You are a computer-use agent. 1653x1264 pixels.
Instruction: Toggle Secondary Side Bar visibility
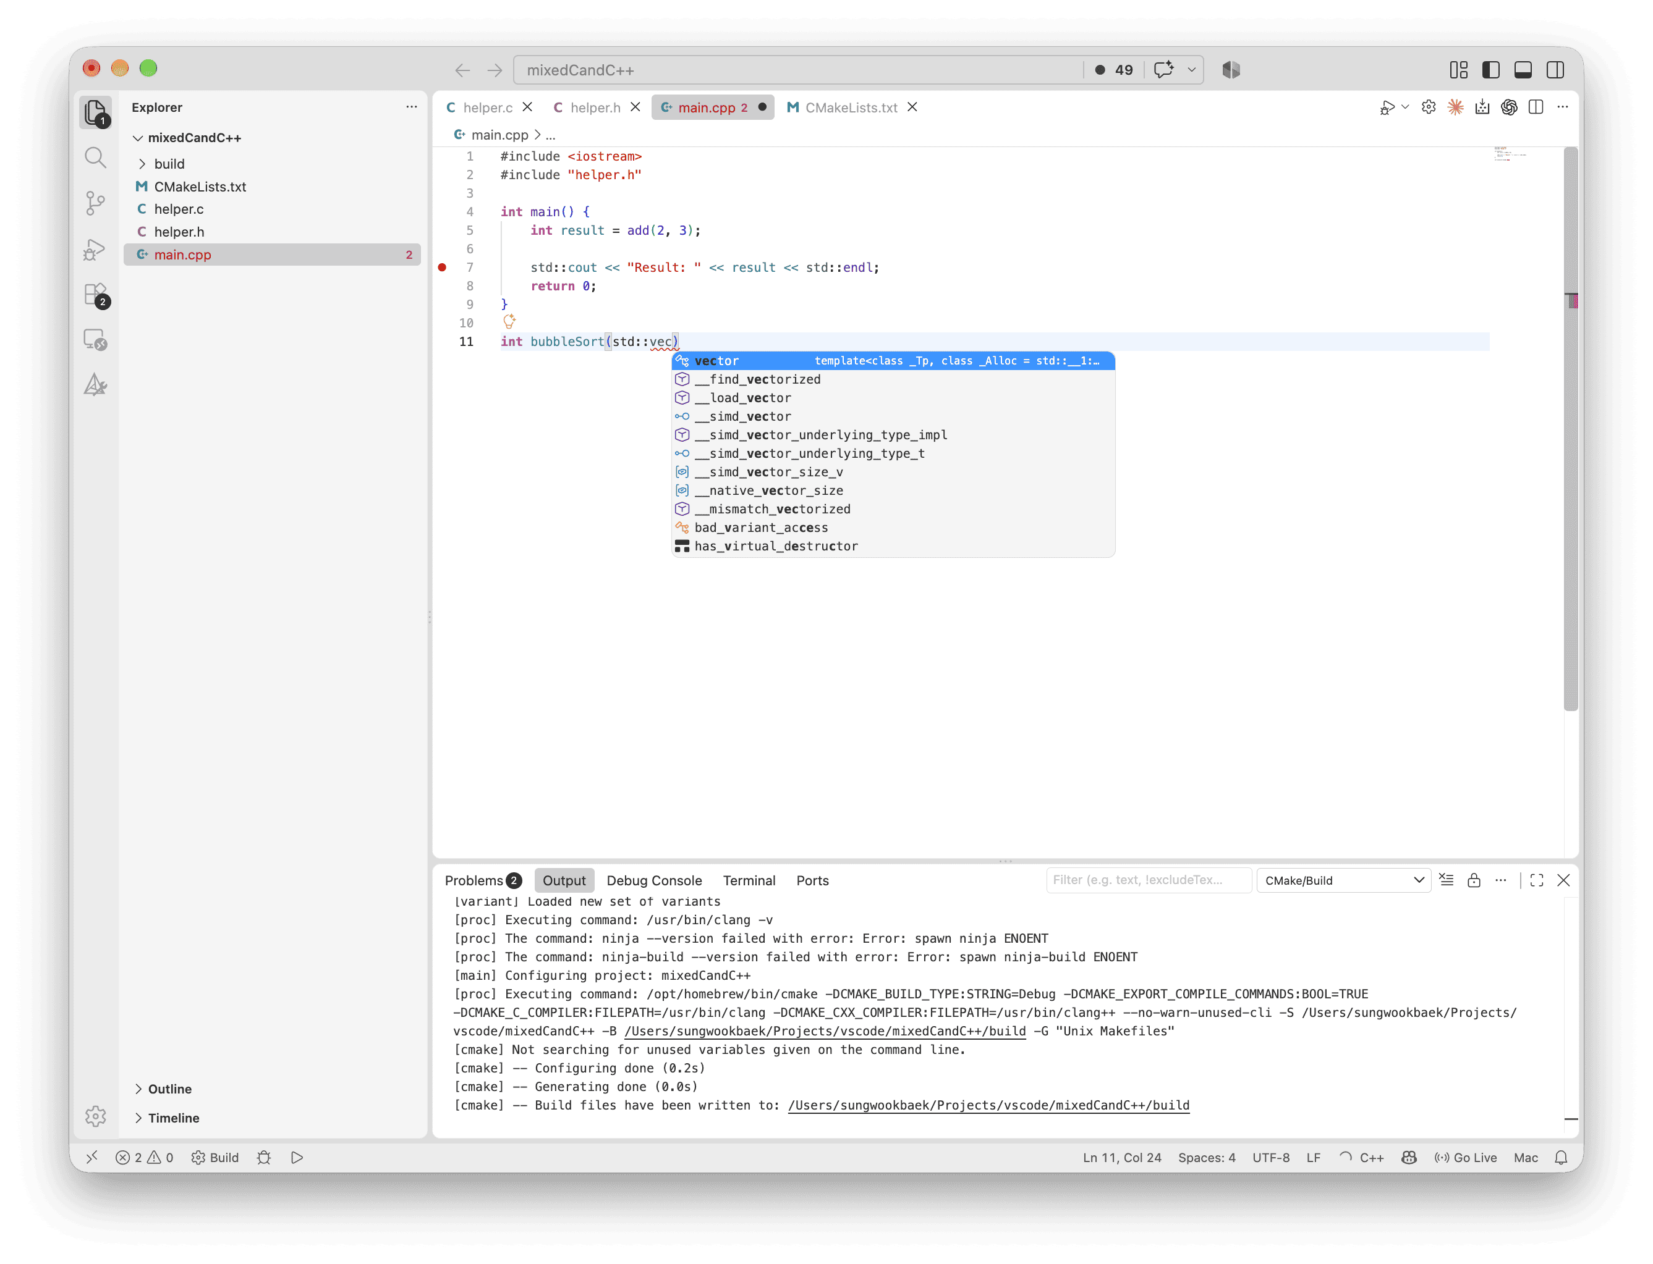point(1555,70)
